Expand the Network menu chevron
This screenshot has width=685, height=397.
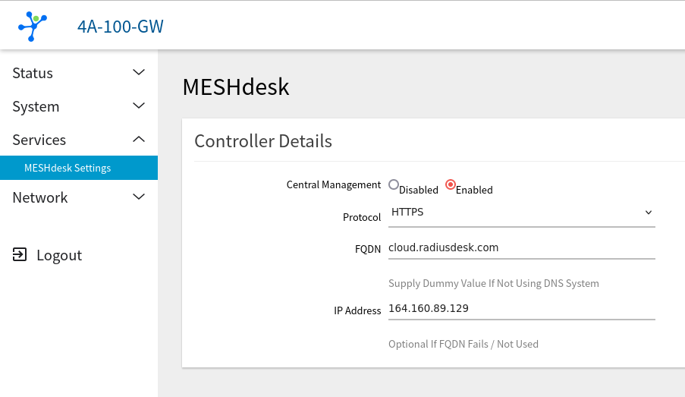[x=139, y=197]
